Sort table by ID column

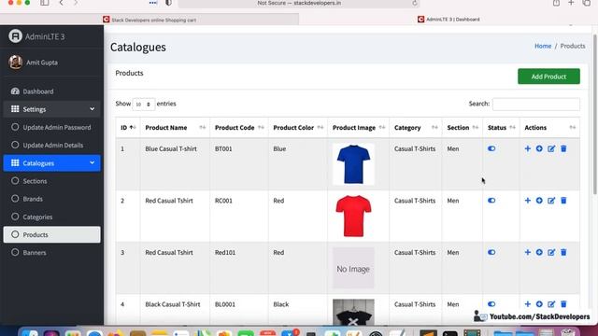128,128
